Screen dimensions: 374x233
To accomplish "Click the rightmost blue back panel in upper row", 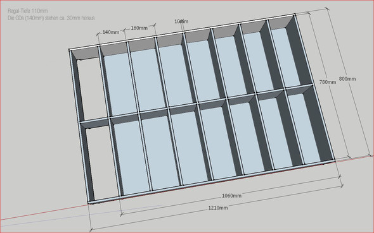I will (x=285, y=57).
